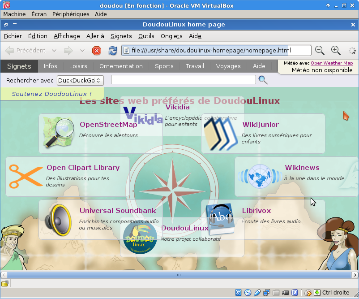Follow the Open Weather Map link

click(332, 63)
